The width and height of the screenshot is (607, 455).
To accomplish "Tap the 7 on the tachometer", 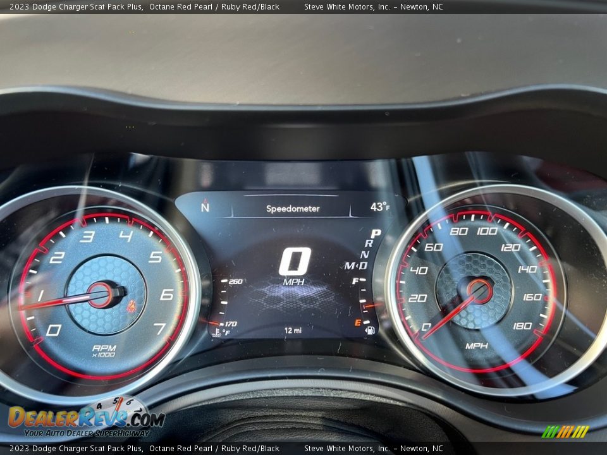I will pos(160,329).
